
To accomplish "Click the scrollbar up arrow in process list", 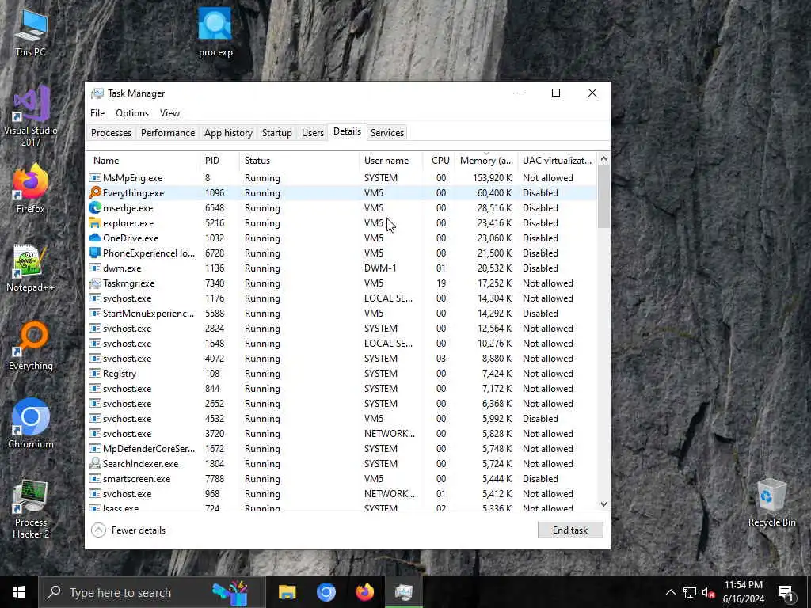I will [x=603, y=160].
